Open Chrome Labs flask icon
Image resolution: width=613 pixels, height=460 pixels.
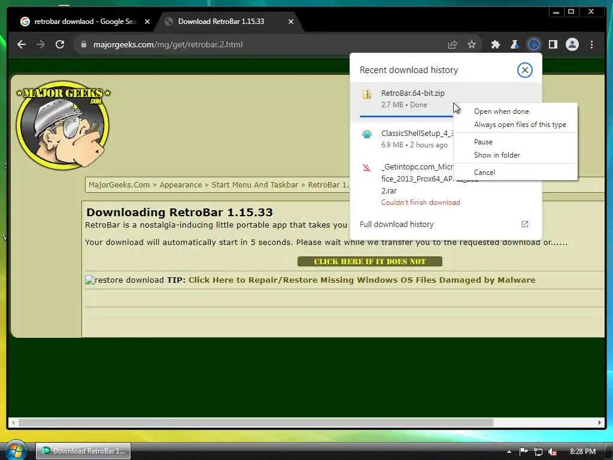pyautogui.click(x=514, y=44)
